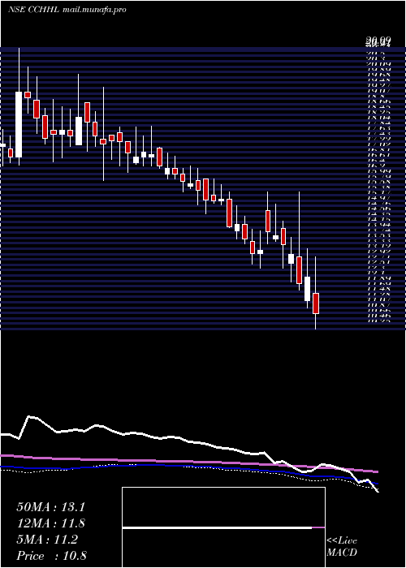
Task: Click the 12MA : 11.8 label
Action: click(x=52, y=523)
